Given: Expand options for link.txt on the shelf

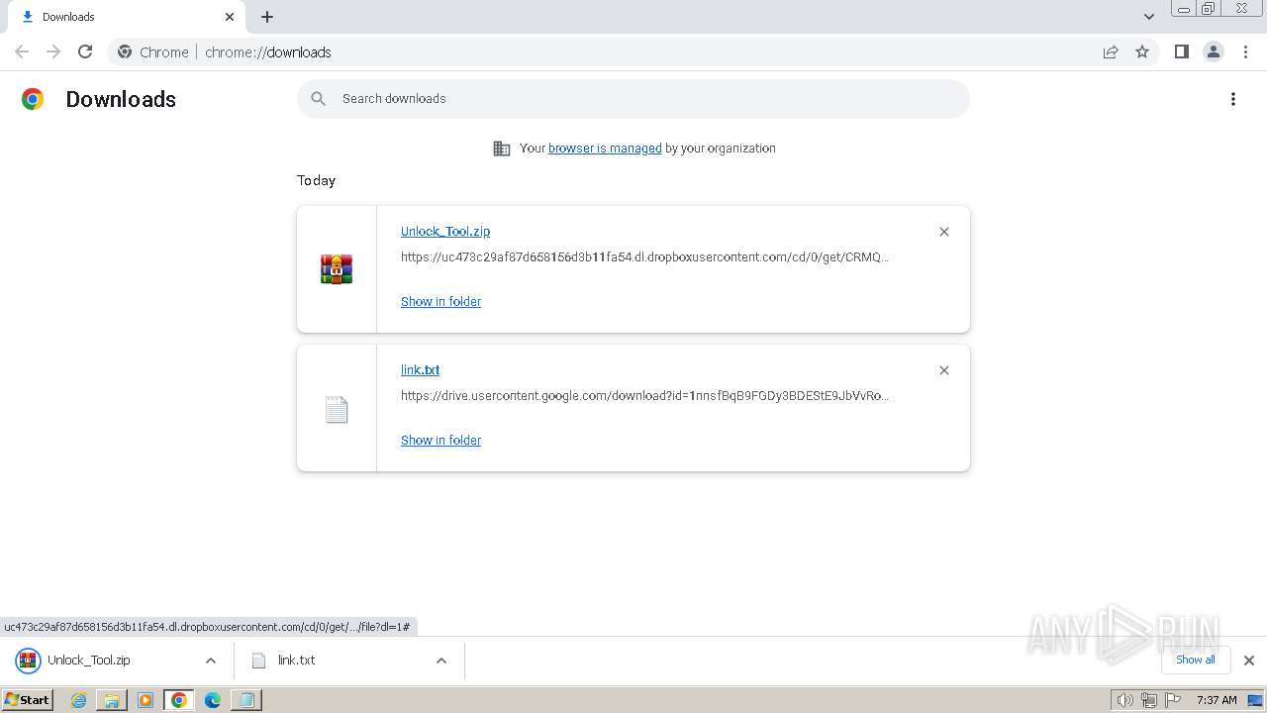Looking at the screenshot, I should 441,661.
